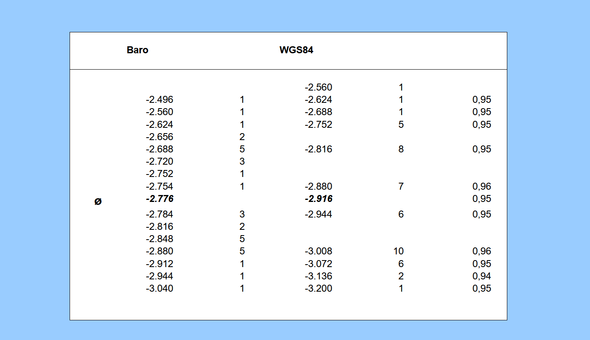The height and width of the screenshot is (340, 590).
Task: Select the Baro value -2.848
Action: click(159, 239)
